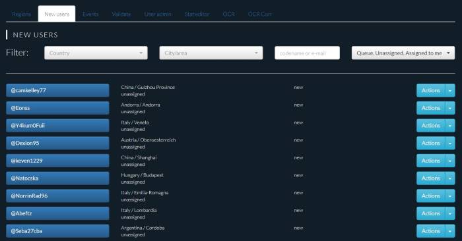462x241 pixels.
Task: Open the Validate tab
Action: (x=121, y=14)
